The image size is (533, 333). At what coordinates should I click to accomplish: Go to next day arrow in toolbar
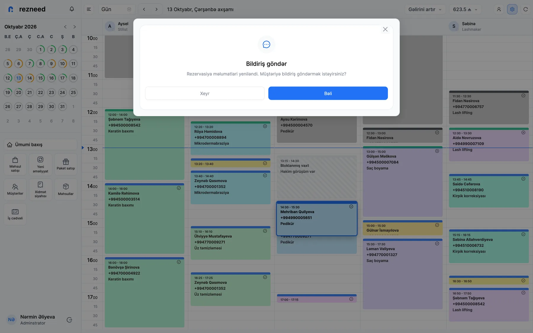point(156,9)
